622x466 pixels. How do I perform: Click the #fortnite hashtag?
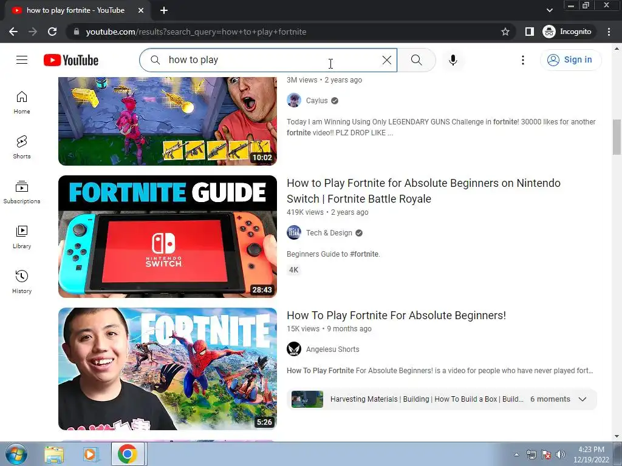click(x=364, y=254)
